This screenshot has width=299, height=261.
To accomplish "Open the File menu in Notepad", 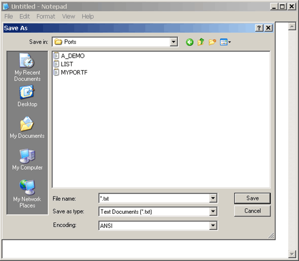I will click(9, 17).
